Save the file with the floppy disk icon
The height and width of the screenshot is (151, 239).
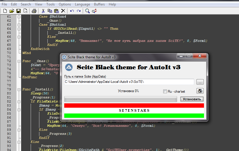click(18, 11)
